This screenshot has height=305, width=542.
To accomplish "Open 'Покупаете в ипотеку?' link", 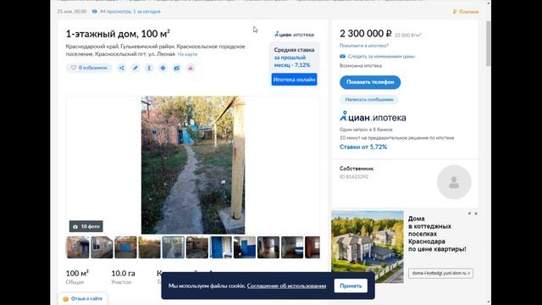I will 364,46.
